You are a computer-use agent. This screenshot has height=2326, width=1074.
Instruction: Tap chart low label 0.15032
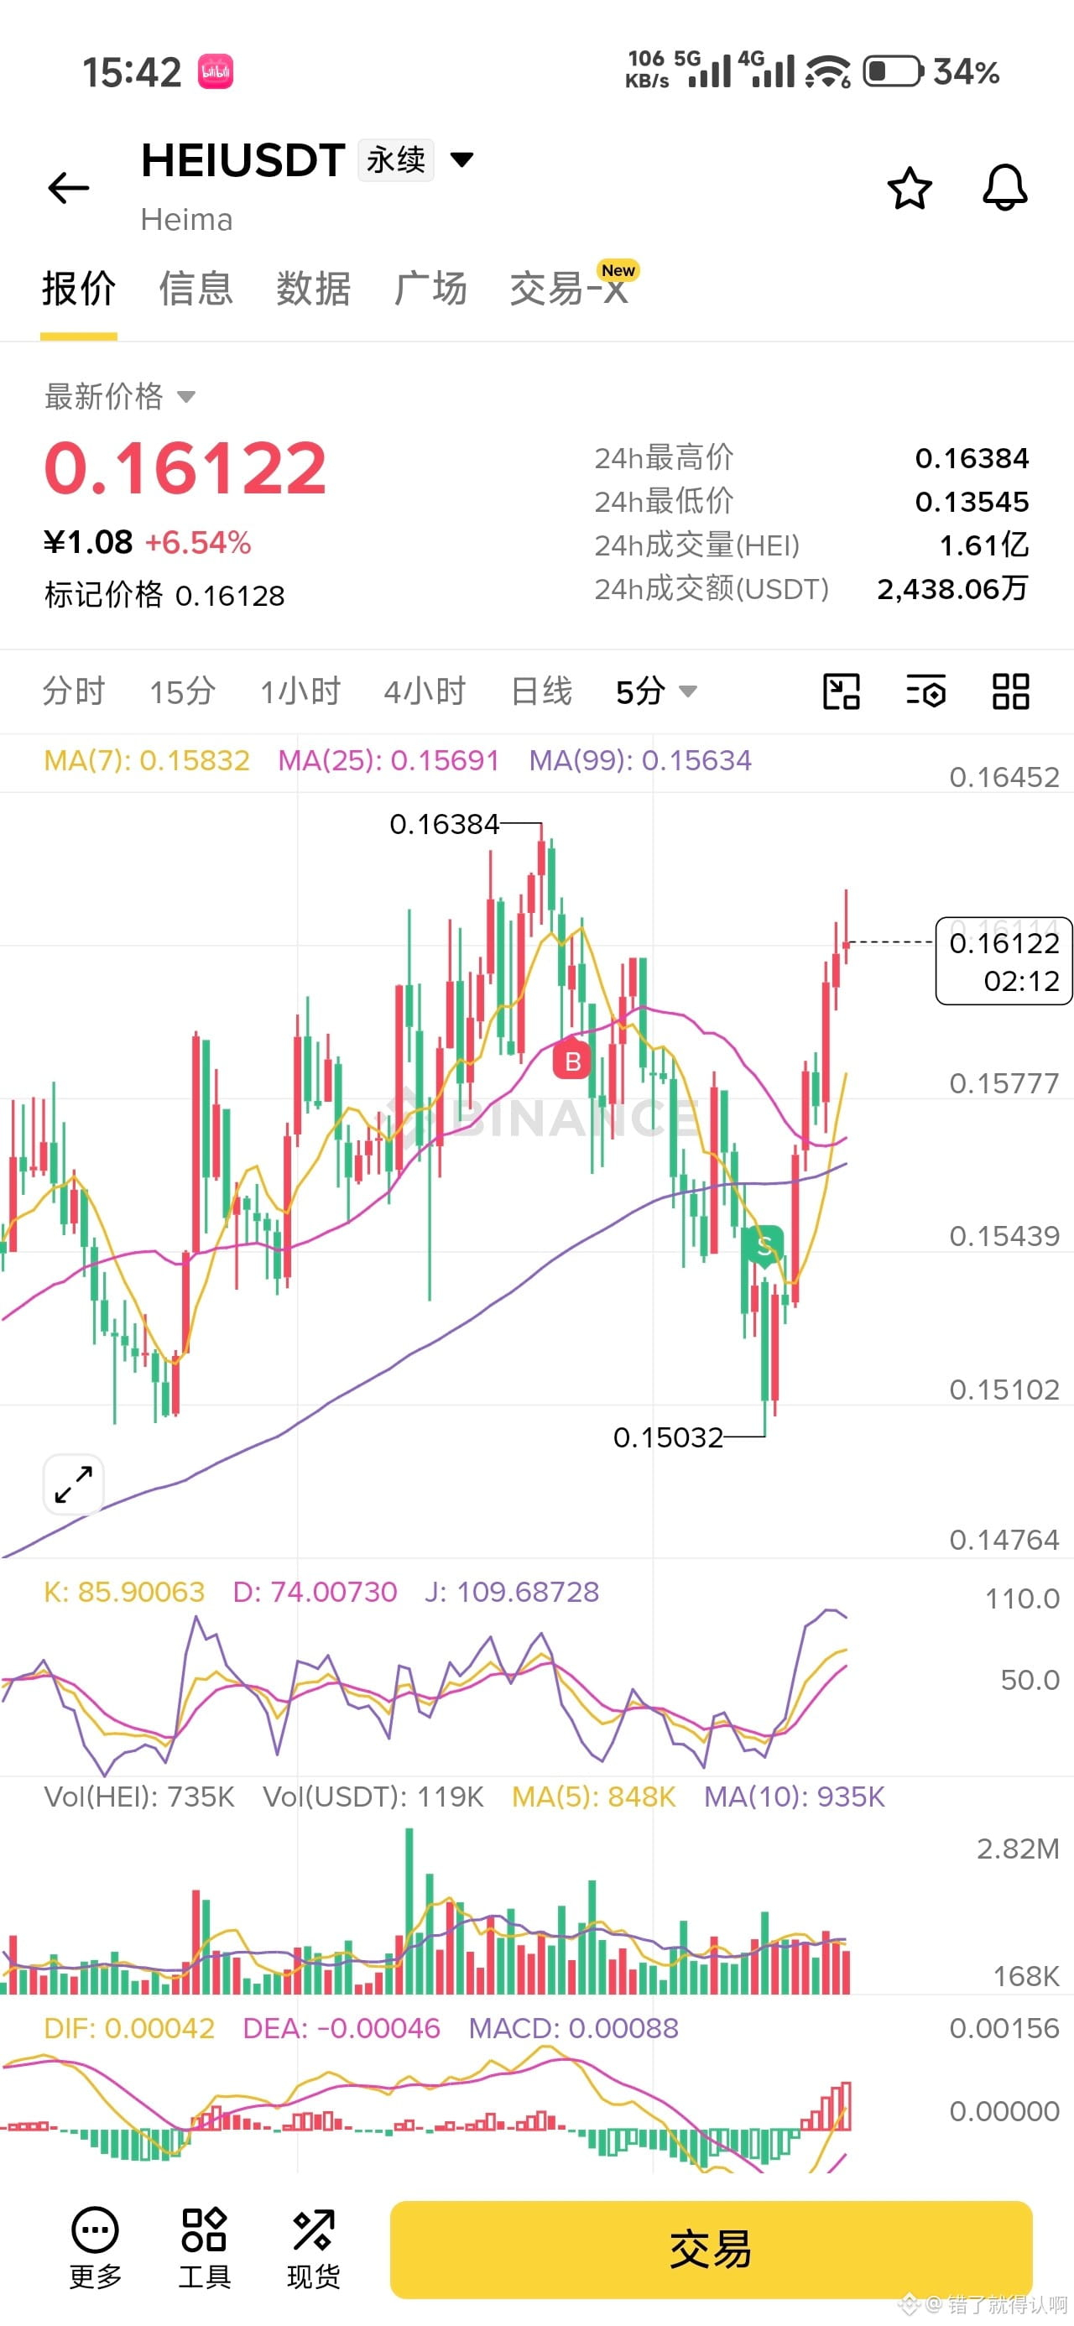point(669,1437)
